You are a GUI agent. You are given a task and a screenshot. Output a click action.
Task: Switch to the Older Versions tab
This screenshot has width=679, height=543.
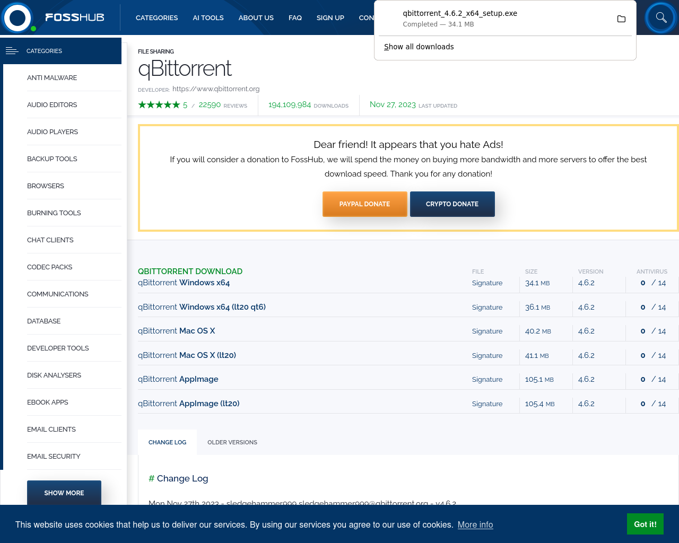point(232,442)
